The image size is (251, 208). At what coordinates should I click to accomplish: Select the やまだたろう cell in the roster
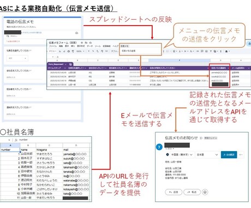(49, 154)
